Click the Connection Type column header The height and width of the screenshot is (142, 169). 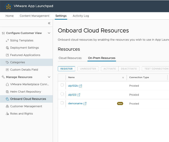[x=139, y=77]
